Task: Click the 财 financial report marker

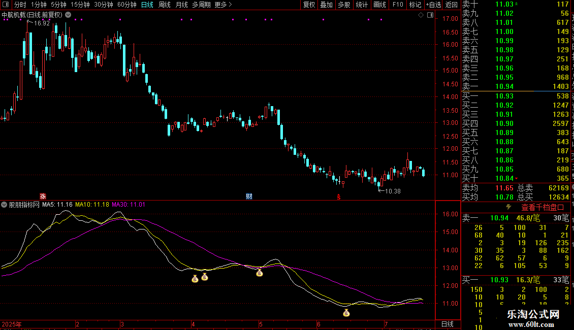Action: (x=249, y=196)
